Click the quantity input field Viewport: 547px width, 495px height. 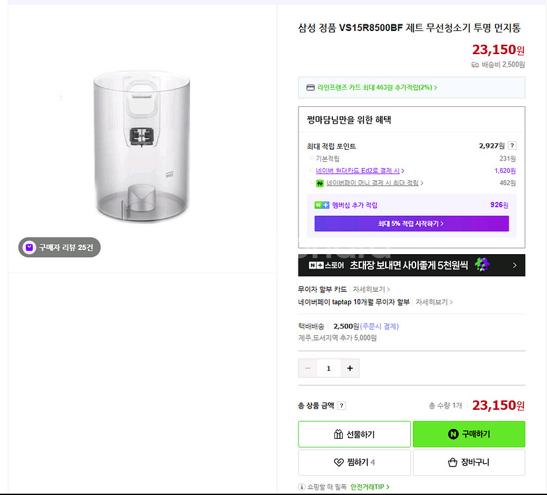328,368
